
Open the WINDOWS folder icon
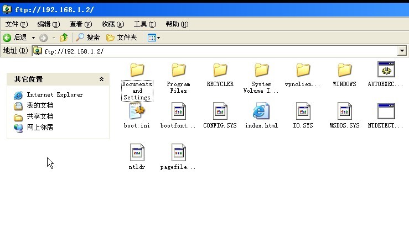345,70
